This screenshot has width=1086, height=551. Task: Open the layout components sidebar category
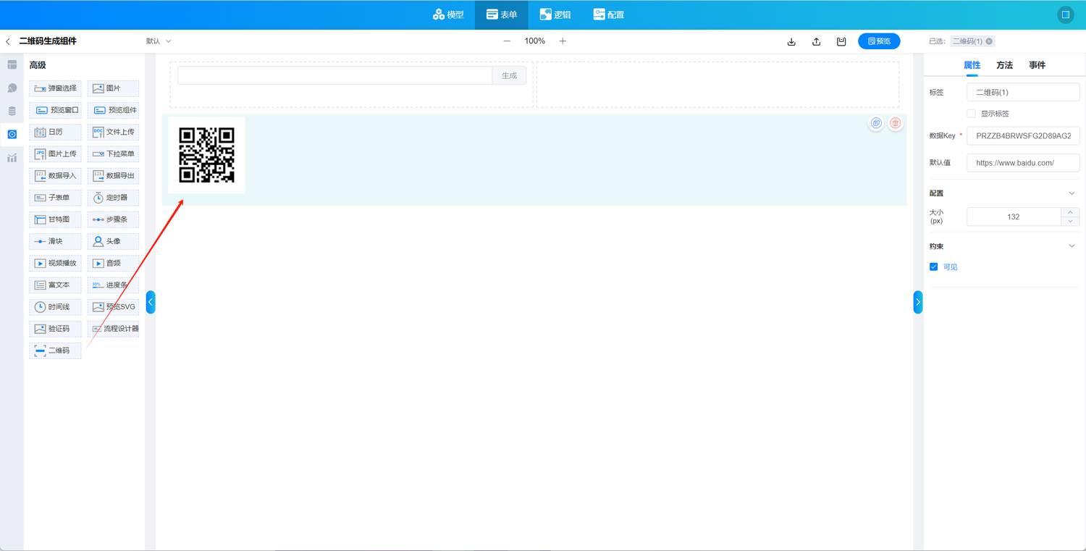pyautogui.click(x=12, y=65)
